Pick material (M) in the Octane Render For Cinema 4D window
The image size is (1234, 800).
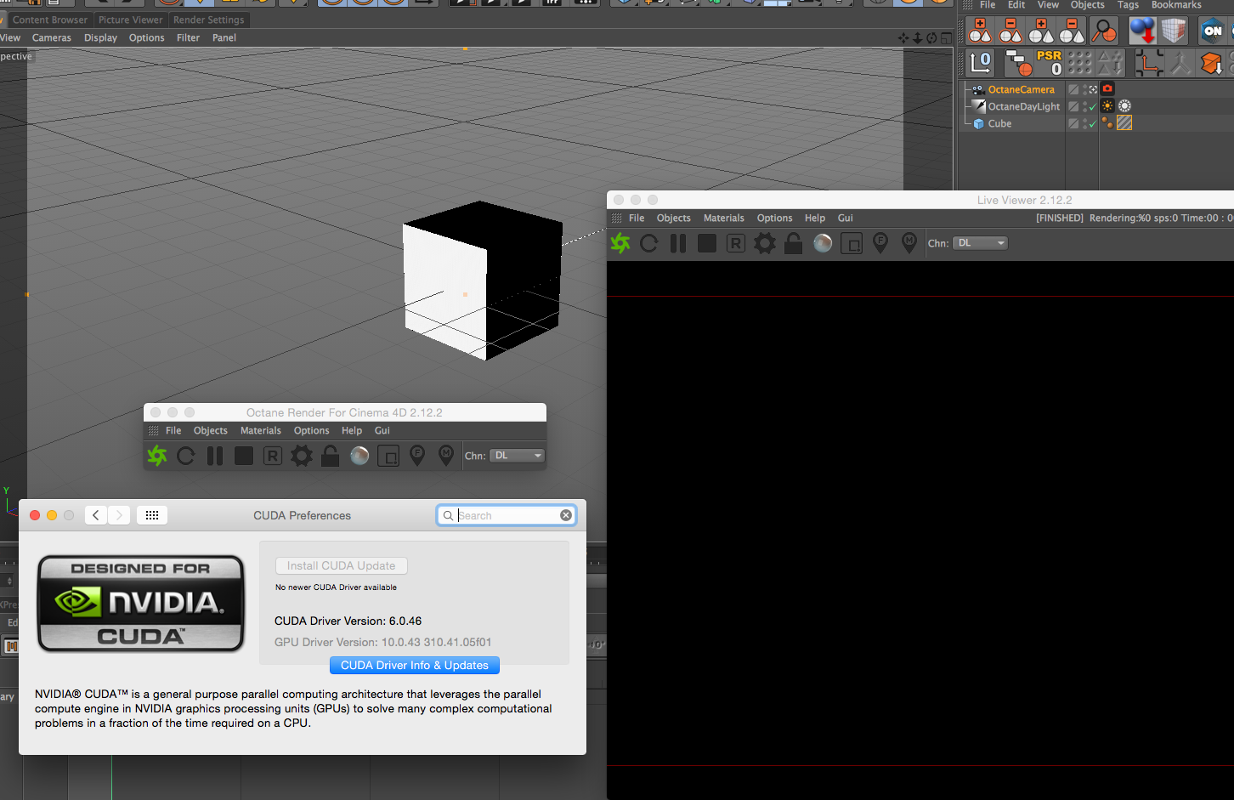pyautogui.click(x=446, y=456)
